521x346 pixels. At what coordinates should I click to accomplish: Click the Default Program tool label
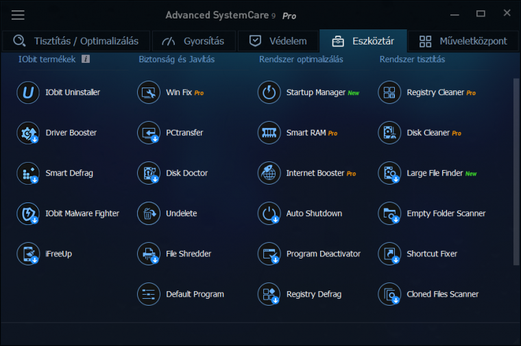pos(195,294)
